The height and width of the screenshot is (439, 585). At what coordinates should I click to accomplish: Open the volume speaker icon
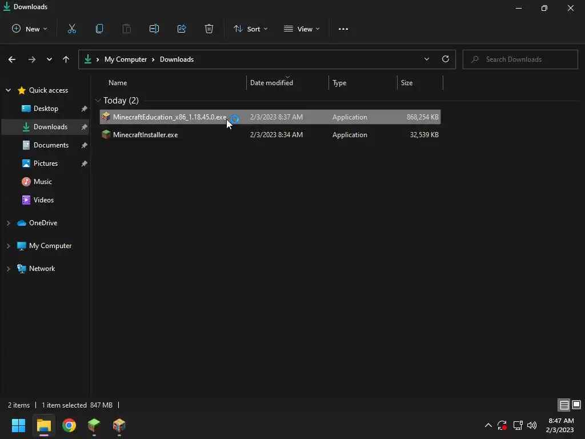click(532, 425)
